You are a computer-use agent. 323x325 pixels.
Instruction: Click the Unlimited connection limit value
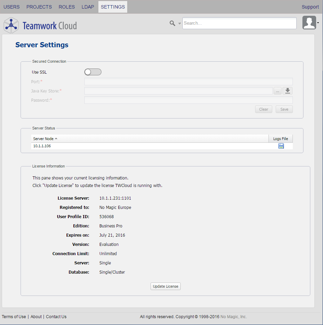point(108,254)
